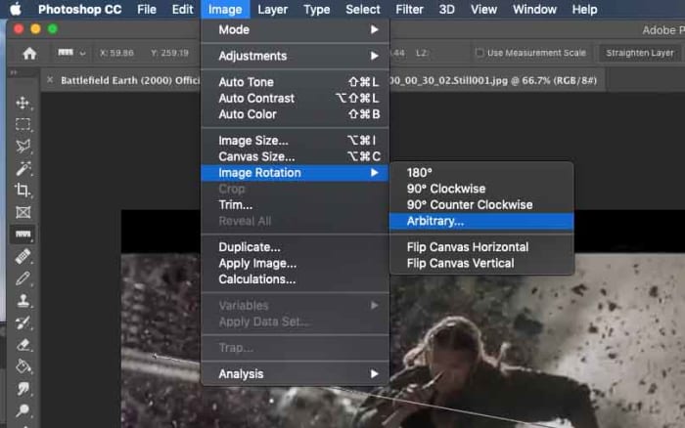Screen dimensions: 685x428
Task: Choose Arbitrary rotation option
Action: coord(435,221)
